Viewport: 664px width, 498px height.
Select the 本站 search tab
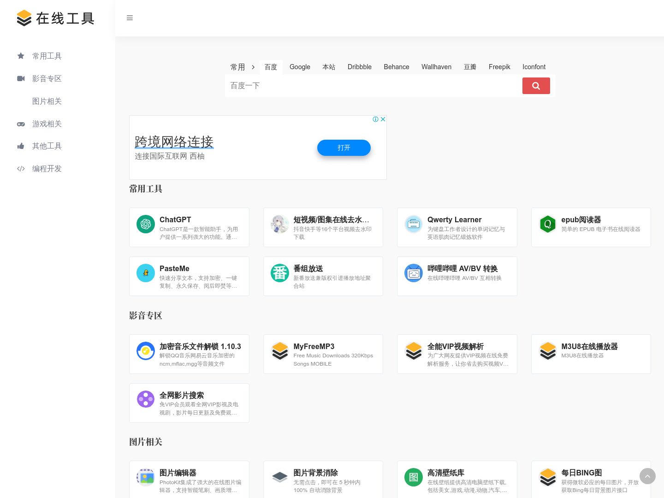329,67
